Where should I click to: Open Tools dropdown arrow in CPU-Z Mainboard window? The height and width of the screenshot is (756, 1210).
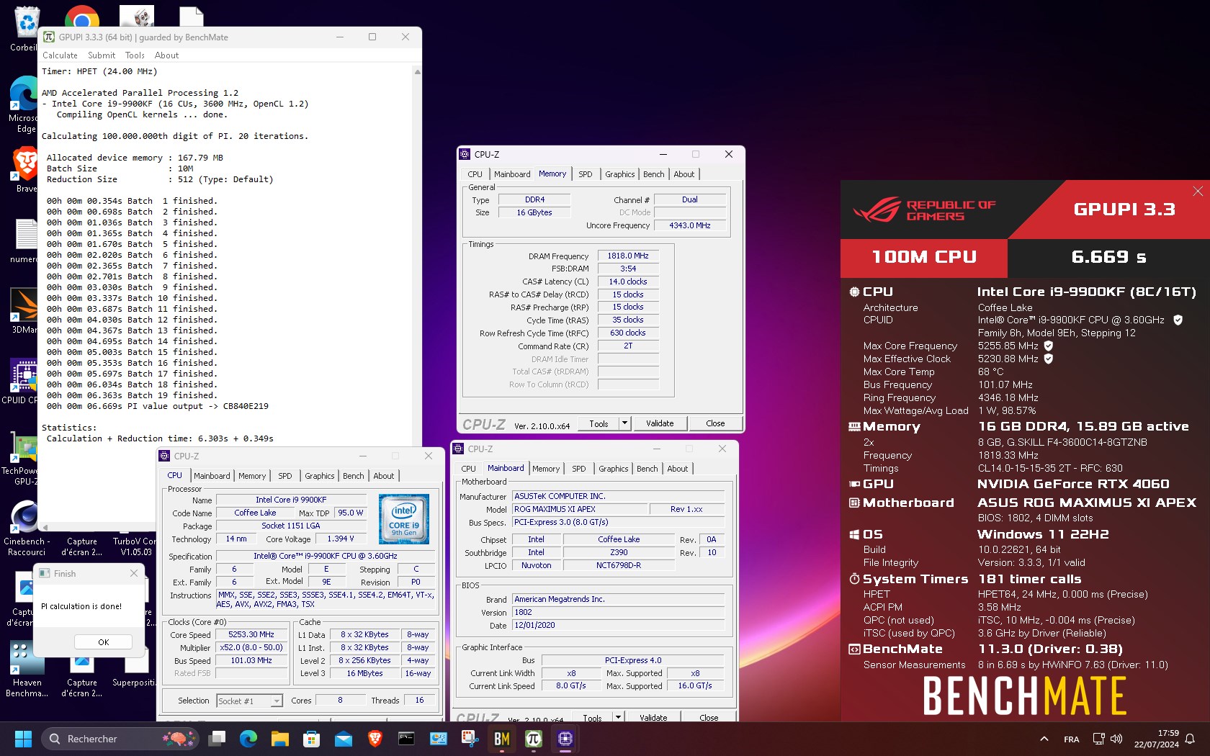point(618,717)
